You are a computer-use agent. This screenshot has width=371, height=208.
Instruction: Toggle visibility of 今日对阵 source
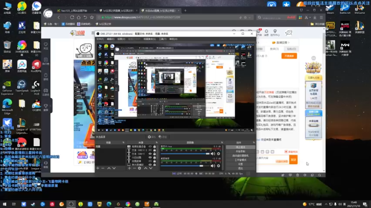(x=150, y=157)
